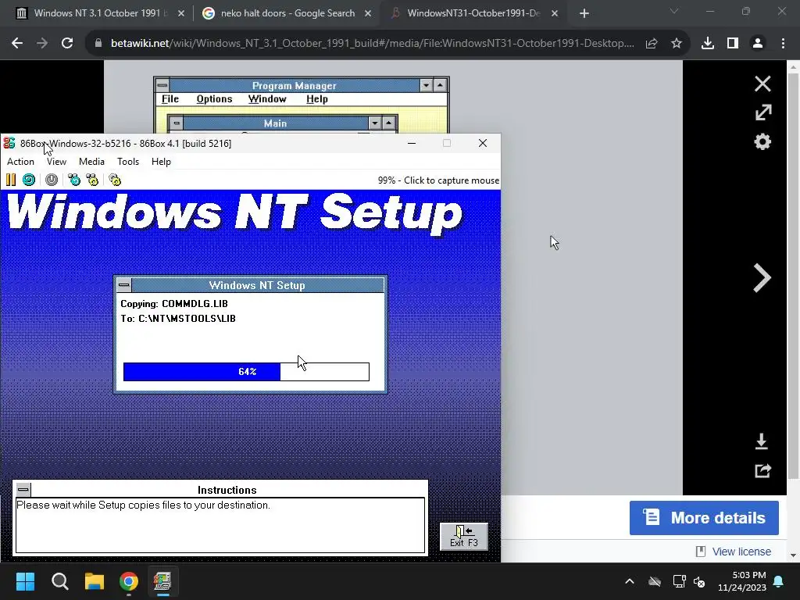This screenshot has height=600, width=800.
Task: Open the 86Box Tools menu
Action: click(x=128, y=162)
